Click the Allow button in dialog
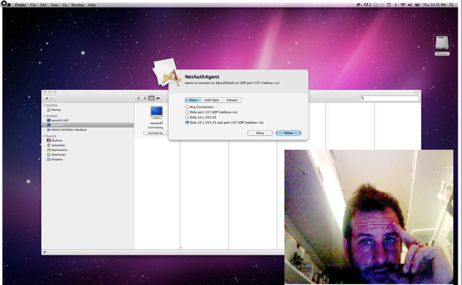This screenshot has height=285, width=462. click(x=289, y=133)
